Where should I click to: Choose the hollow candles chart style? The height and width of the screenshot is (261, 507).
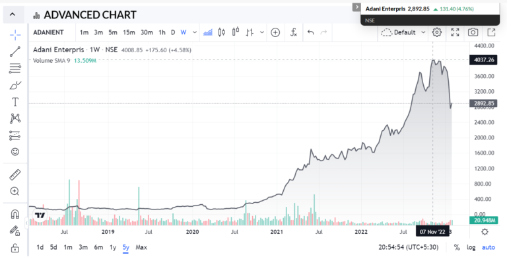(236, 32)
